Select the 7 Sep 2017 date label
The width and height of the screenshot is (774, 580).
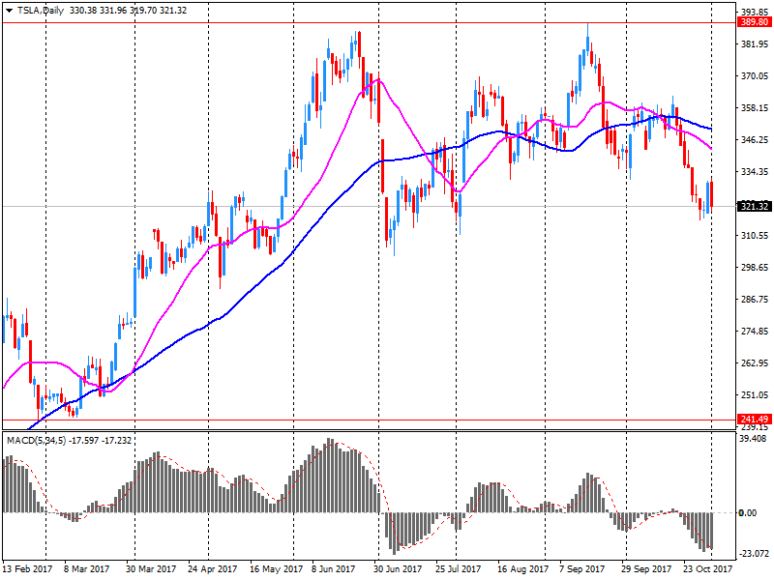582,568
